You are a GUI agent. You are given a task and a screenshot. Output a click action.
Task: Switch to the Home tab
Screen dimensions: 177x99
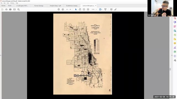click(3, 5)
